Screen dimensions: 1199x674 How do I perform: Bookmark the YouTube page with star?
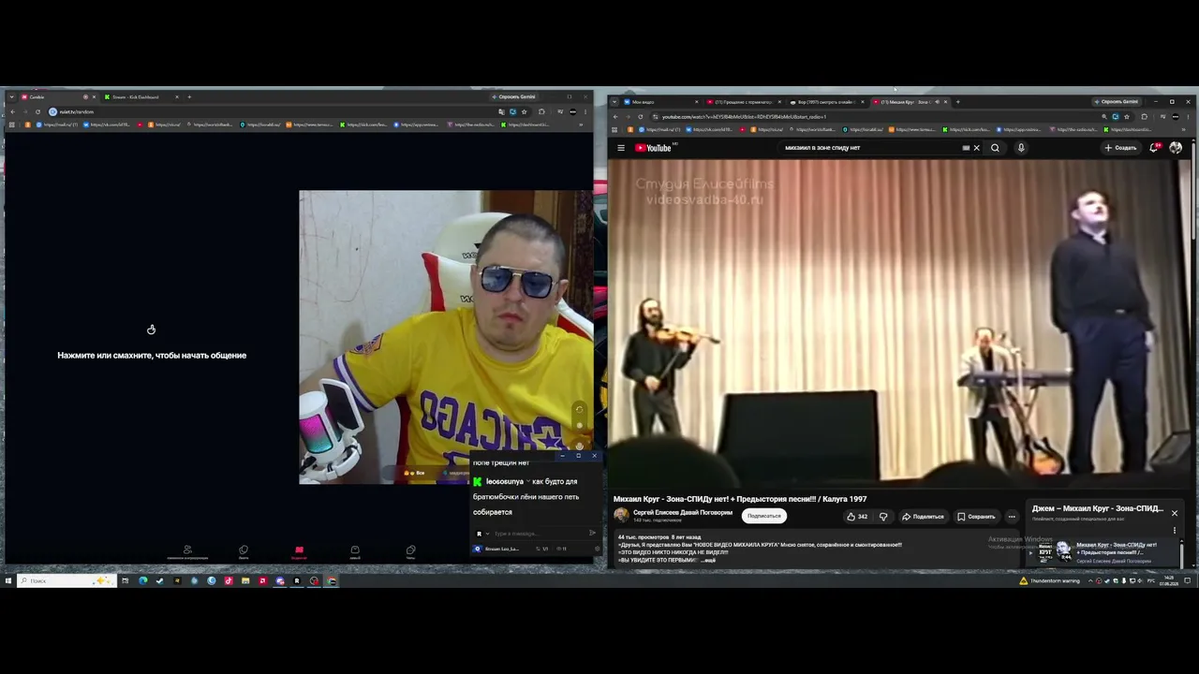tap(1127, 117)
